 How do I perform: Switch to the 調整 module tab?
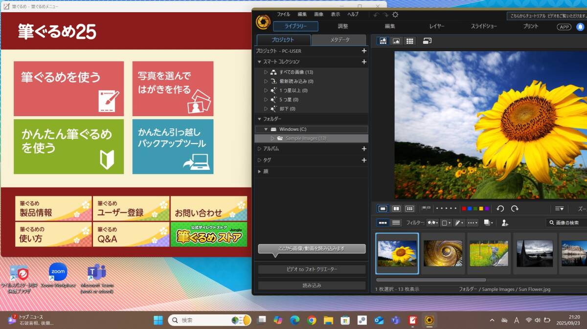click(343, 26)
